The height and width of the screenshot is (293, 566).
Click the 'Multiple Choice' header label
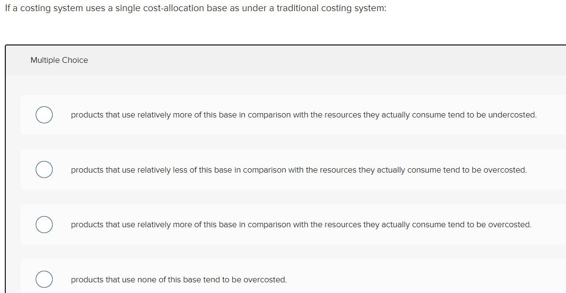tap(59, 60)
